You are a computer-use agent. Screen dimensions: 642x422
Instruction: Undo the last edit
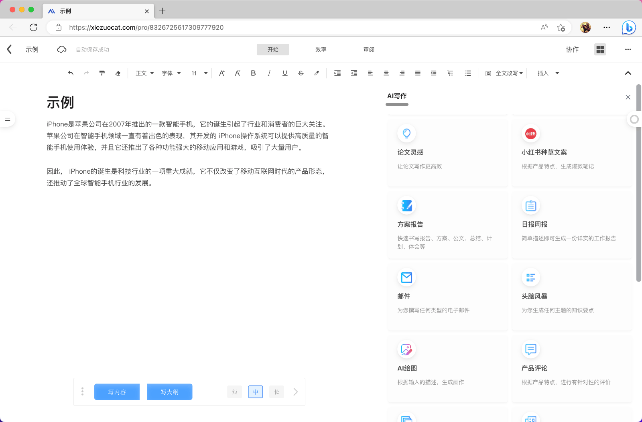coord(71,73)
